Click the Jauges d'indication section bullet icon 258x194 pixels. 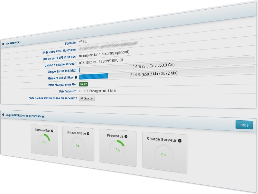tap(3, 115)
